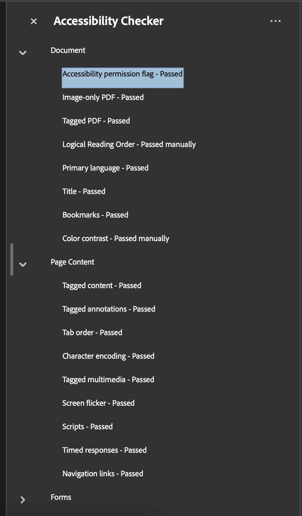The width and height of the screenshot is (302, 516).
Task: Close the Accessibility Checker panel
Action: (x=33, y=21)
